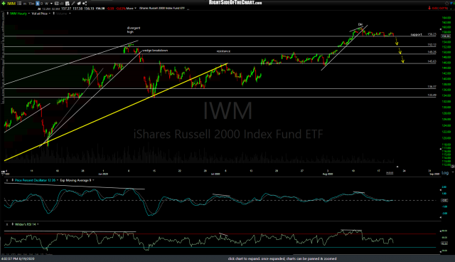Open the timeframe dropdown arrow after W

tap(51, 4)
